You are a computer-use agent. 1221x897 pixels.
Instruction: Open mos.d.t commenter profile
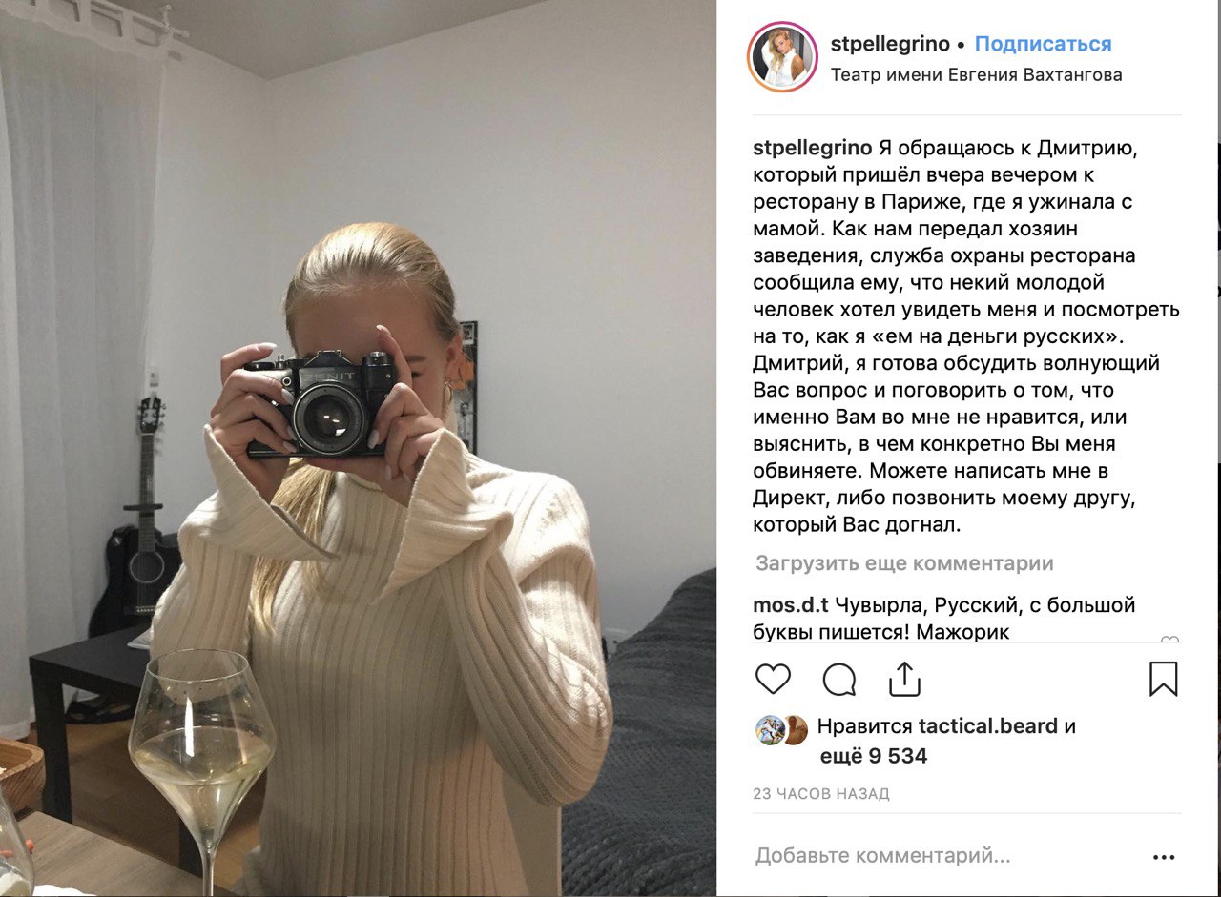[791, 605]
